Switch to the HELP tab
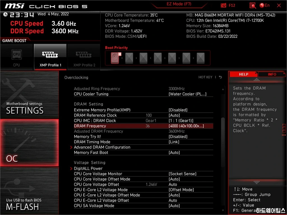Image resolution: width=287 pixels, height=215 pixels. click(243, 74)
